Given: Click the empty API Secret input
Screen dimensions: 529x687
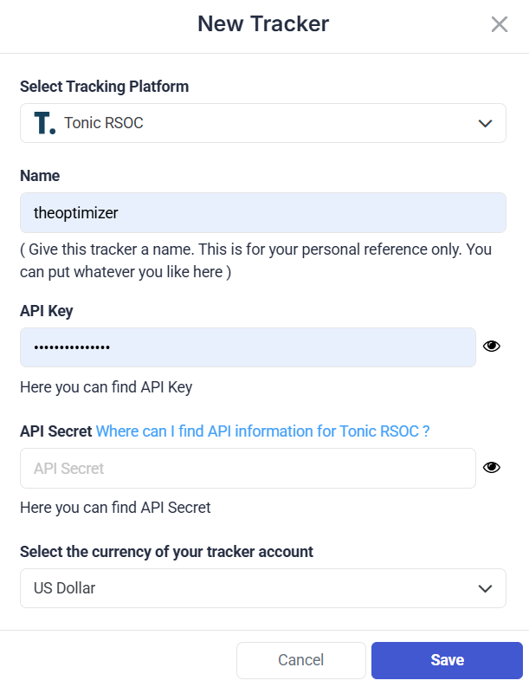Looking at the screenshot, I should tap(248, 469).
